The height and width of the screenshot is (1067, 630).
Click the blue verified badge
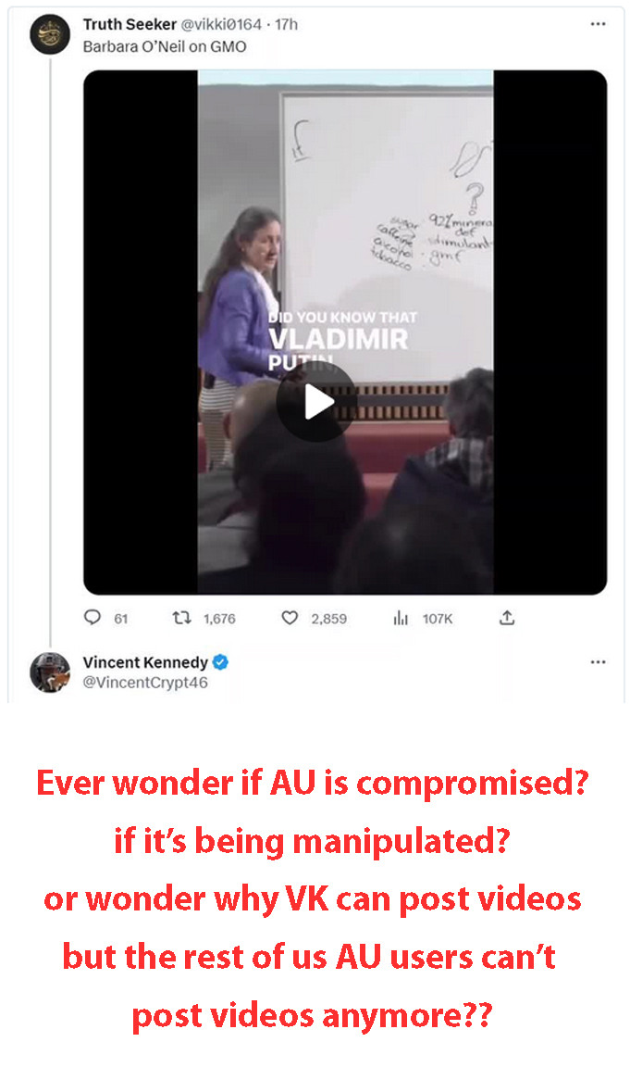pos(220,662)
